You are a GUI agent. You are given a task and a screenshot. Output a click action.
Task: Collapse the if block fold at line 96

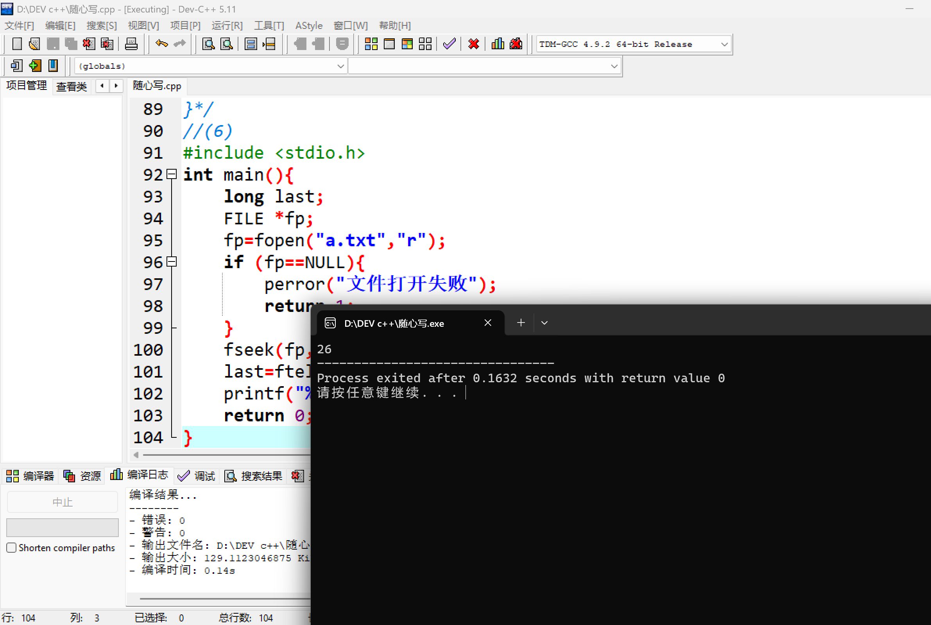pos(172,262)
